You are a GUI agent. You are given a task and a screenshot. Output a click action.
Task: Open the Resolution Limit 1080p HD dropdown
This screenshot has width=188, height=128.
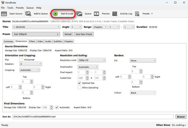coord(92,60)
